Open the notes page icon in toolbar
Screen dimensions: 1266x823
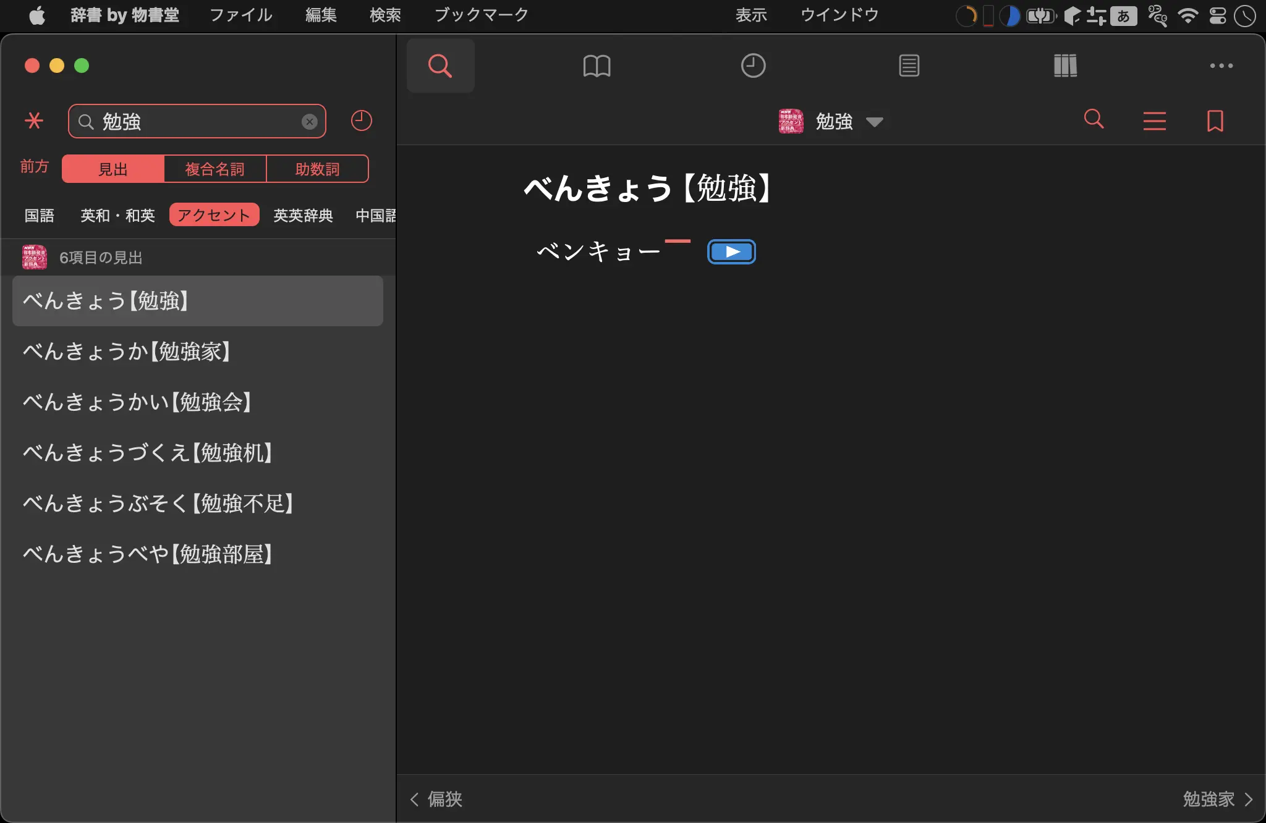[909, 65]
